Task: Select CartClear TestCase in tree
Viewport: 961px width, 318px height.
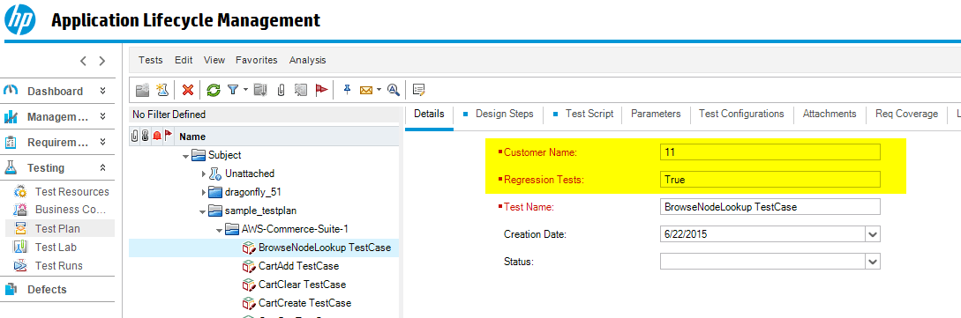Action: (302, 285)
